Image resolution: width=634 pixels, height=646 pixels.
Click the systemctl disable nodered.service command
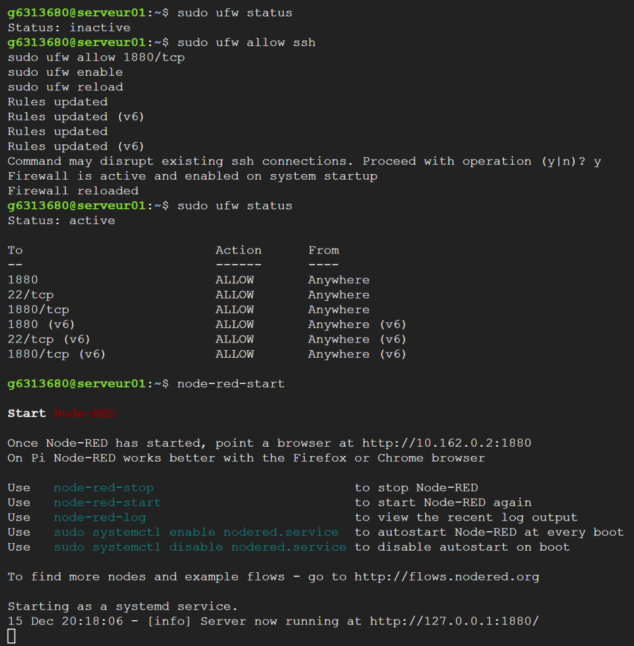click(x=200, y=547)
